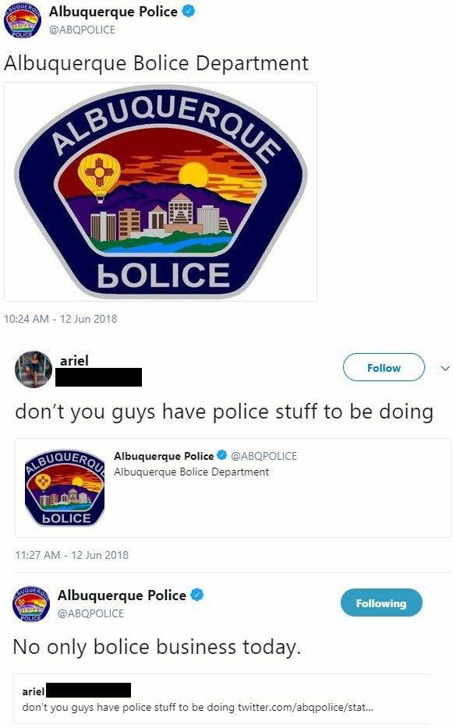
Task: View the large Albuquerque Bolice patch image
Action: tap(161, 192)
